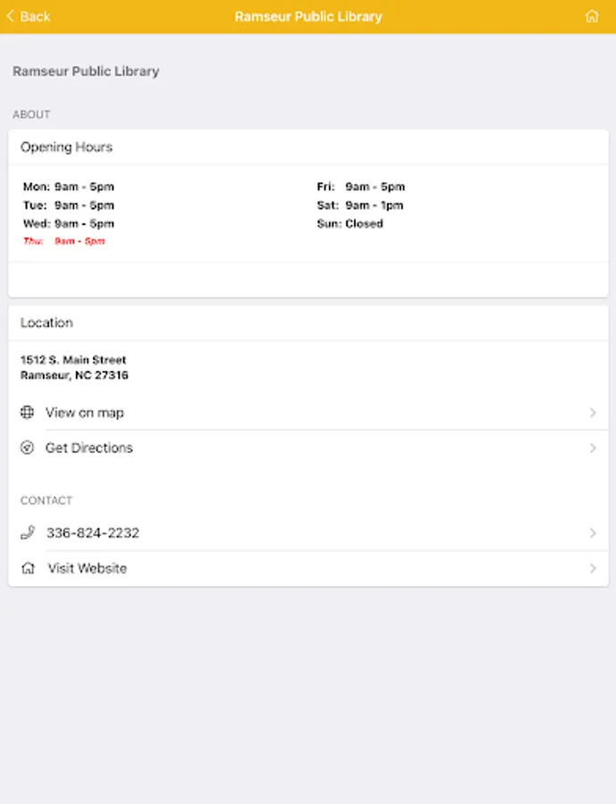616x804 pixels.
Task: Call 336-824-2232
Action: pos(93,532)
